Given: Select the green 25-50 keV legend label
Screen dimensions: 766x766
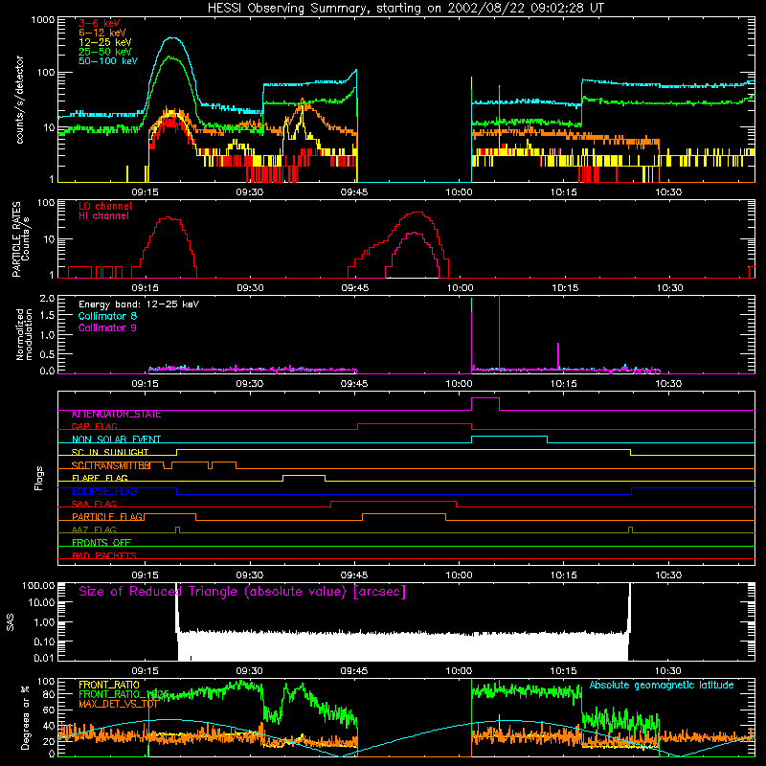Looking at the screenshot, I should pos(105,52).
